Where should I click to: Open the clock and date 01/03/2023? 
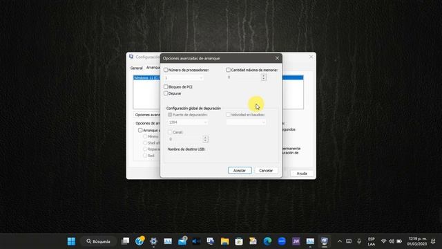[417, 241]
